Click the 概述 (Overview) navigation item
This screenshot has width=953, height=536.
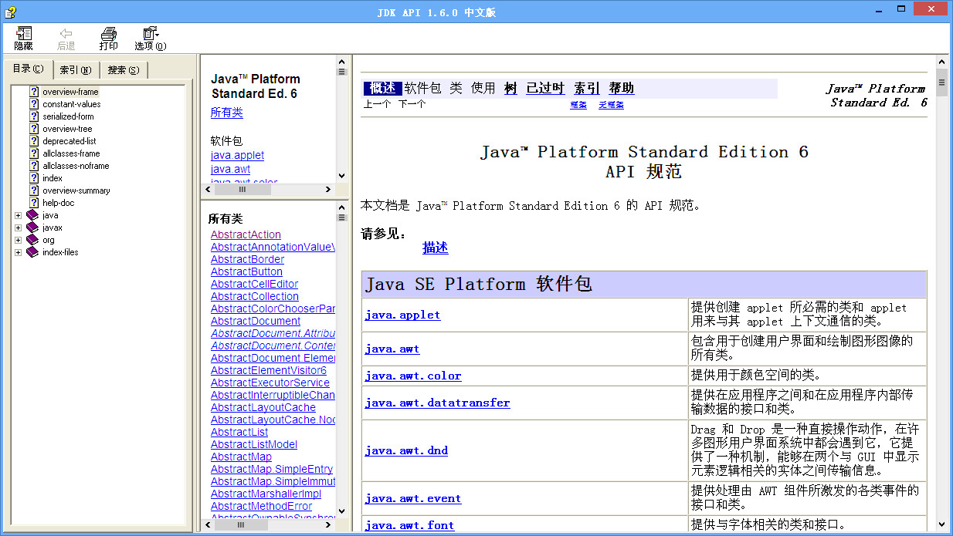tap(382, 88)
